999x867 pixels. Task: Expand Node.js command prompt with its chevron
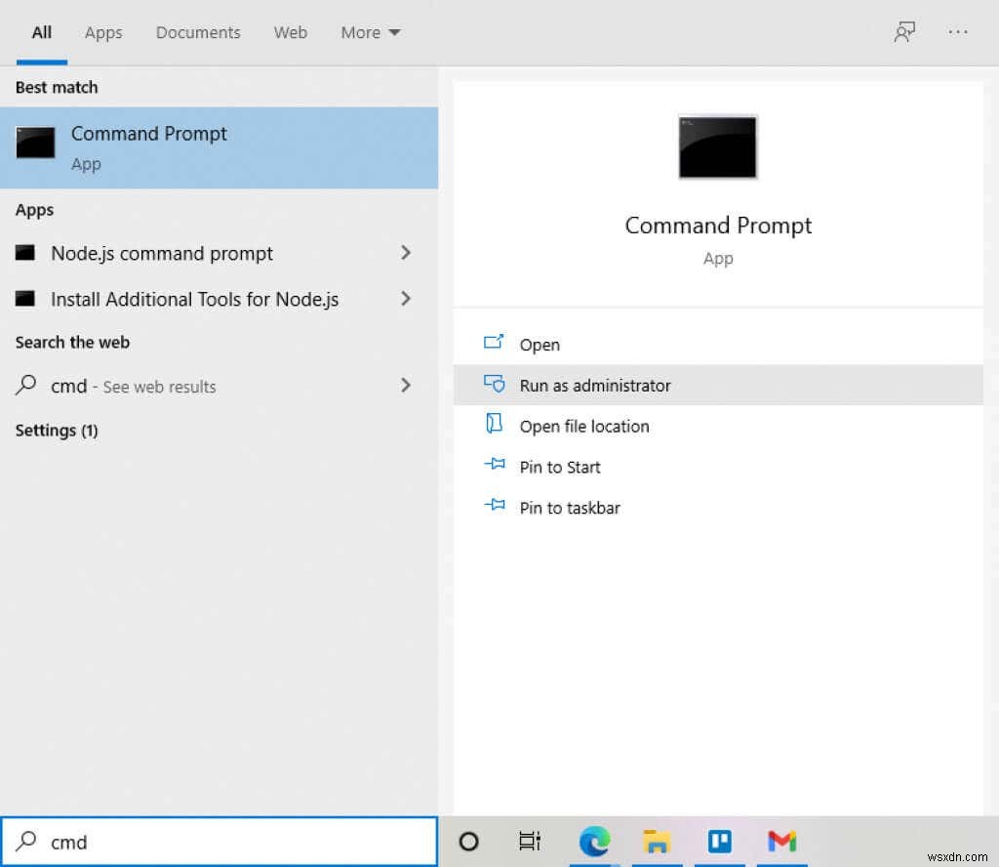(x=406, y=253)
